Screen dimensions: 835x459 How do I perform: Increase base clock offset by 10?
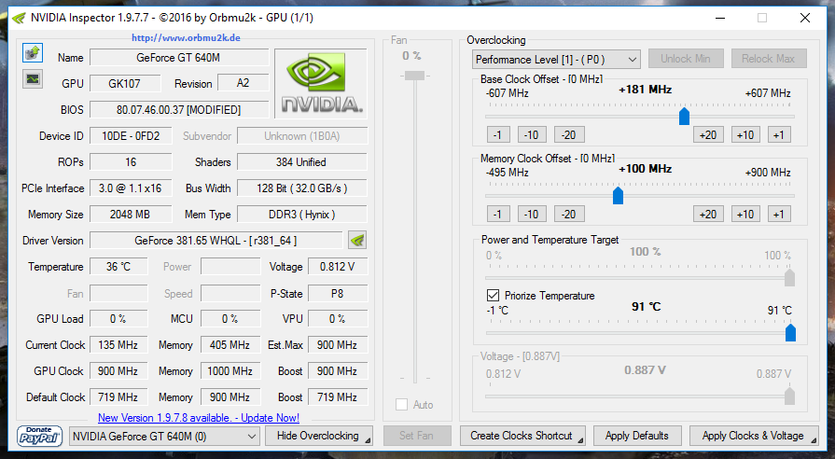click(x=745, y=134)
